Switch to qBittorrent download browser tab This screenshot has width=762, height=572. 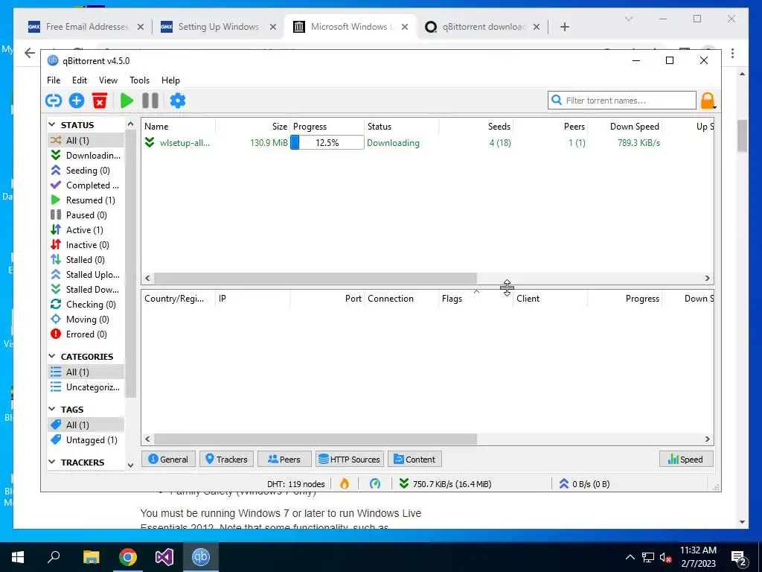click(481, 27)
